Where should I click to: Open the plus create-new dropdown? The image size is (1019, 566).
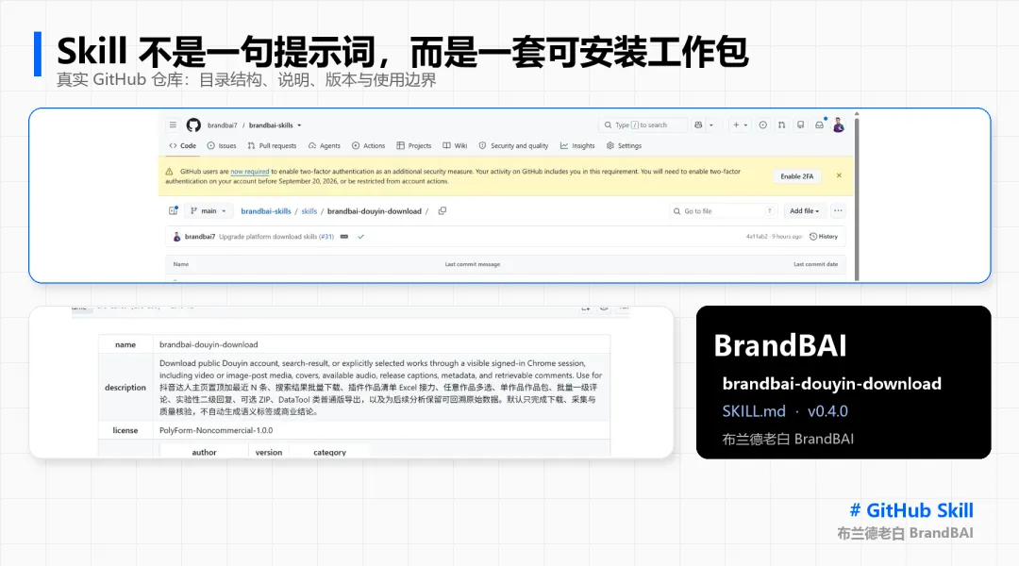tap(741, 125)
